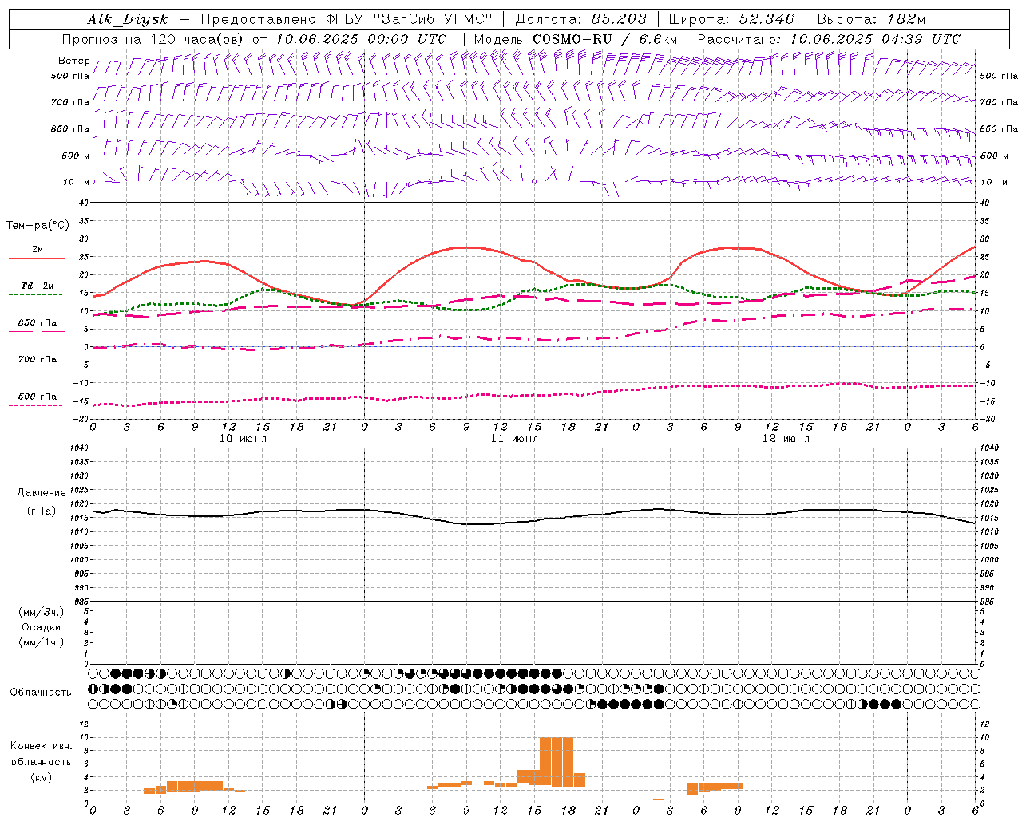Click the tallest orange convective cloud bar
1022x817 pixels.
pyautogui.click(x=557, y=762)
